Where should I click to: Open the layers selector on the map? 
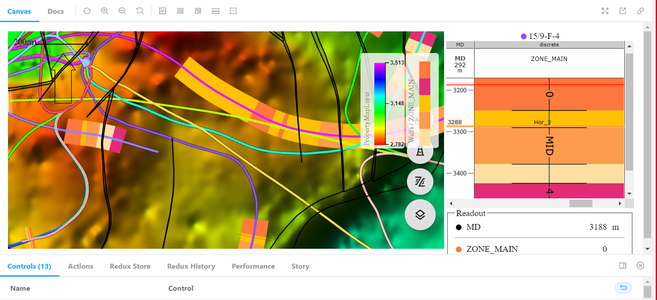point(420,215)
